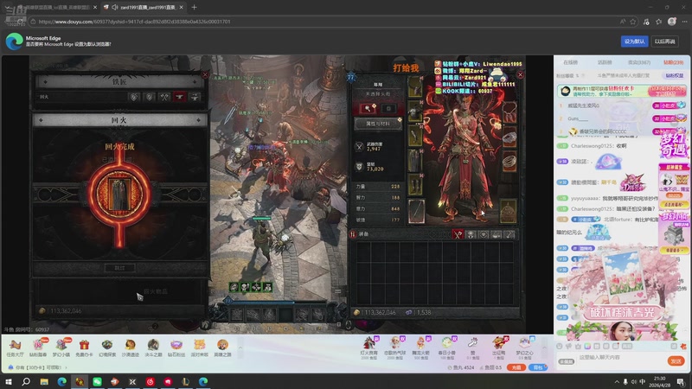The width and height of the screenshot is (692, 389).
Task: Open the 免费办卡 gift icon
Action: tap(84, 348)
